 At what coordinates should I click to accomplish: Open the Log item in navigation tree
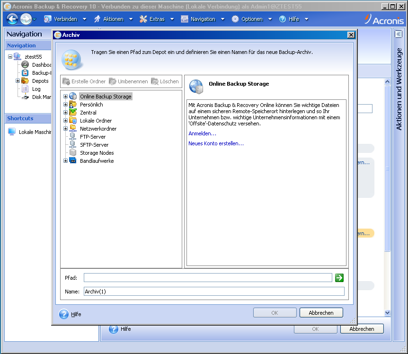[x=36, y=89]
